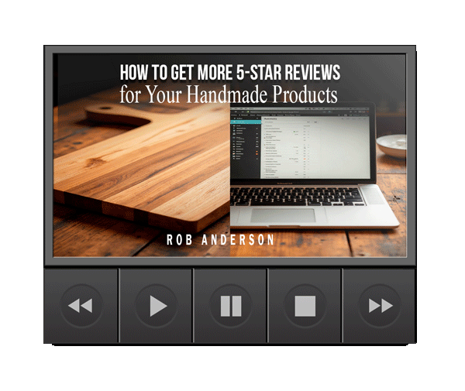Screen dimensions: 465x391
Task: Click the square stop icon
Action: coord(305,306)
